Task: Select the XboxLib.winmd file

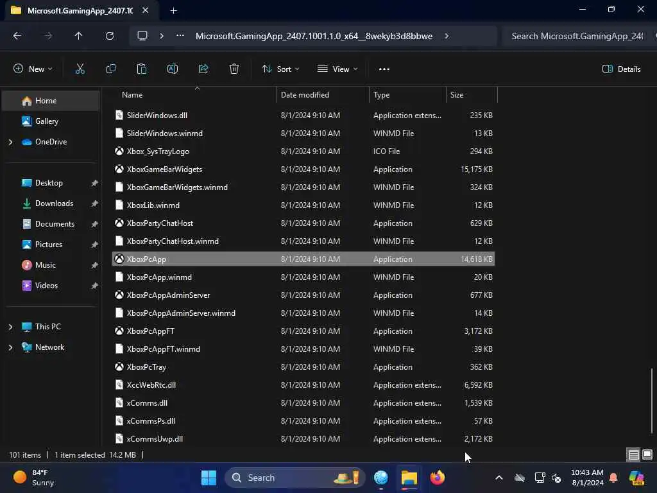Action: (x=303, y=205)
